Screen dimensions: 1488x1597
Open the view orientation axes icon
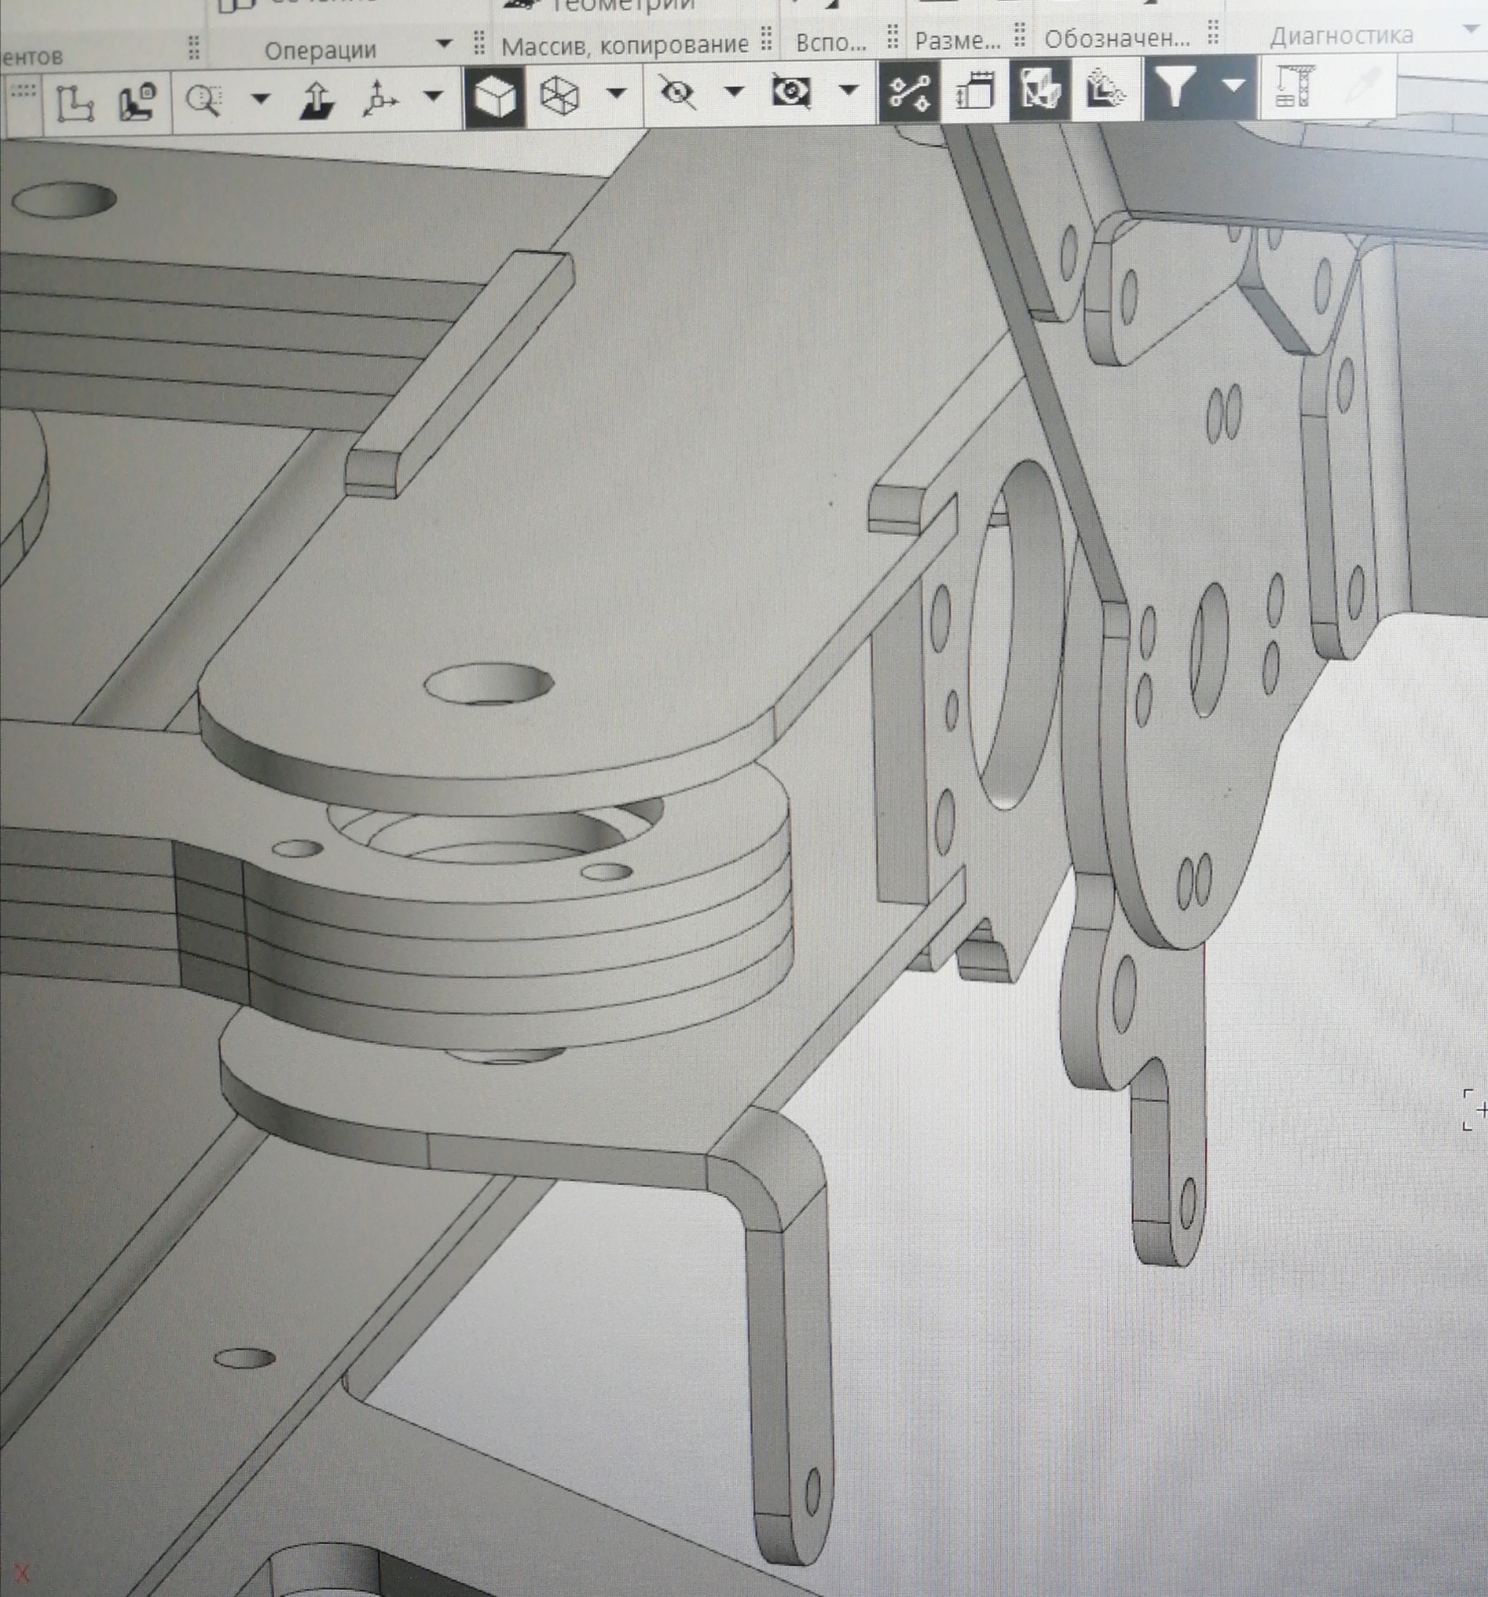380,100
